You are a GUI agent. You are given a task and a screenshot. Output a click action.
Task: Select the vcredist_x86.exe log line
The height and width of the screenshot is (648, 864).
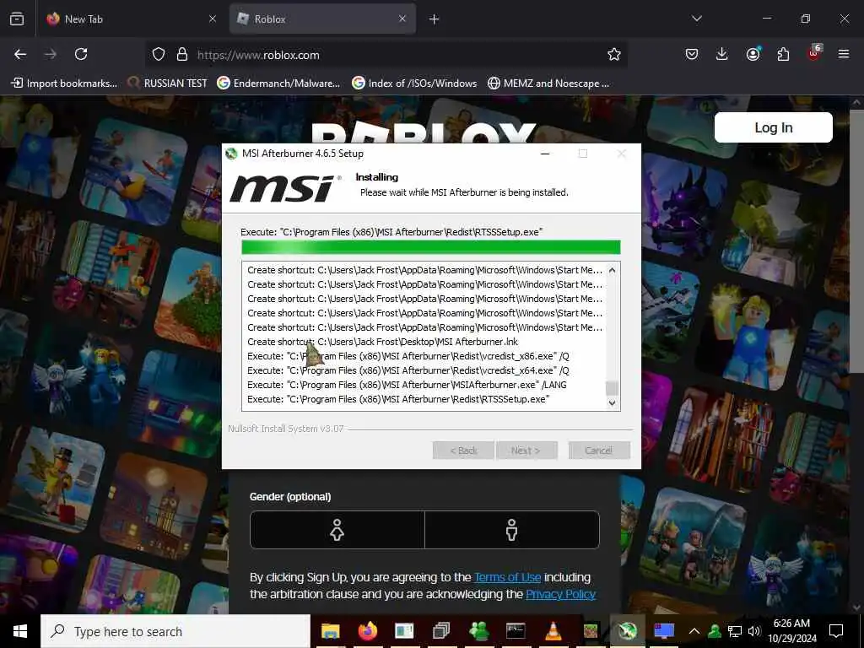pos(408,356)
